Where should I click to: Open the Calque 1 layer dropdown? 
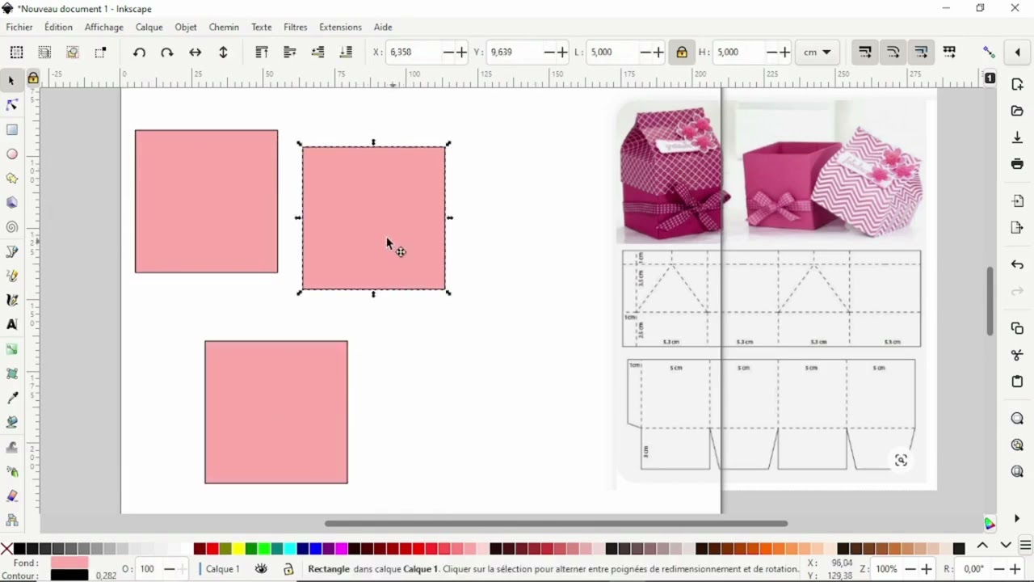223,569
